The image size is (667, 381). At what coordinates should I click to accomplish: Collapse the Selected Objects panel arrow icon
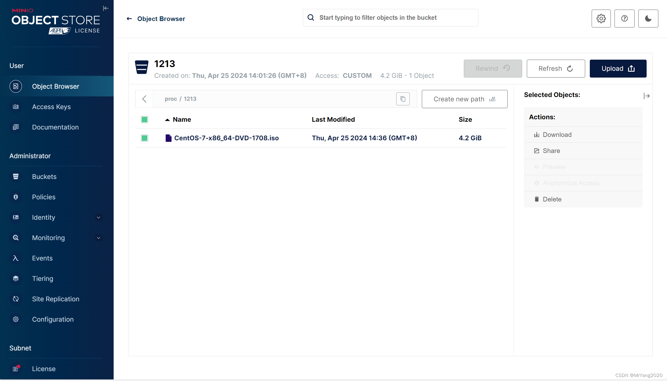tap(646, 96)
